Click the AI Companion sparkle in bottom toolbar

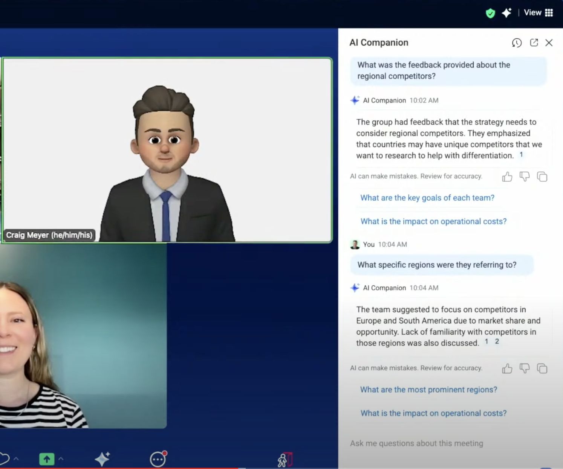coord(102,459)
